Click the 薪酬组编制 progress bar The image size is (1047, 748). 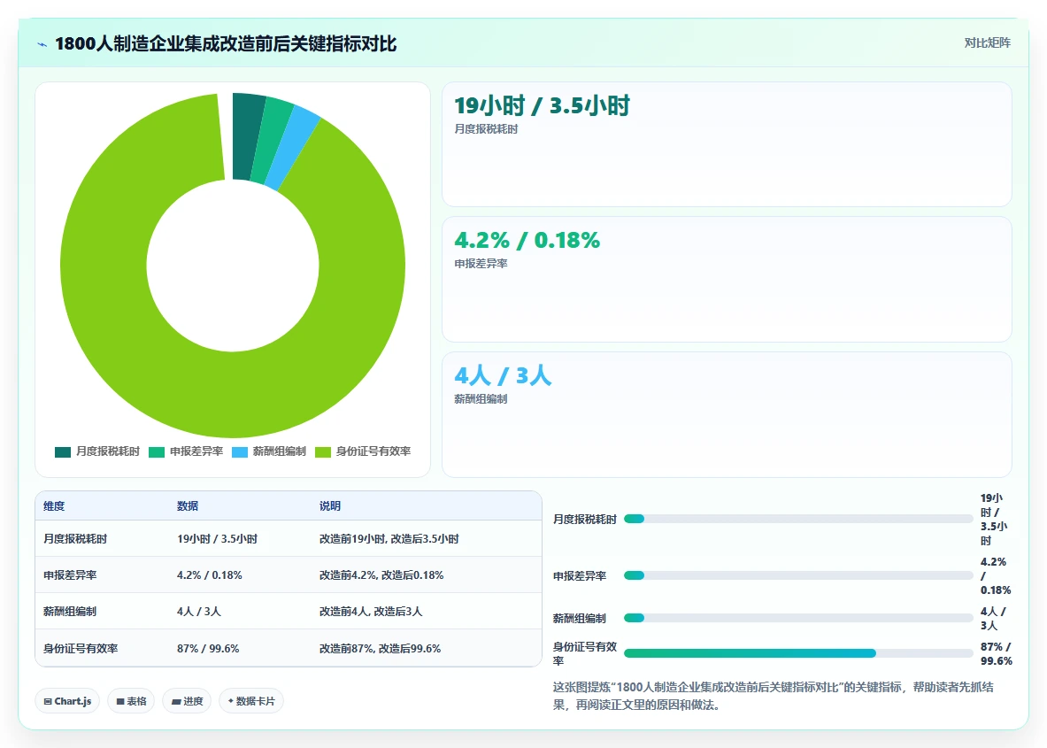798,618
